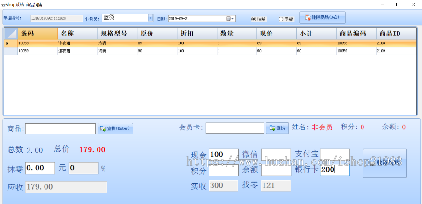
Task: Click the 积分 points payment field
Action: click(223, 170)
